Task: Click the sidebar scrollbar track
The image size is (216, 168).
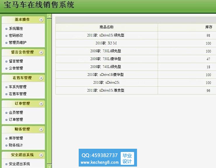Action: click(x=49, y=91)
